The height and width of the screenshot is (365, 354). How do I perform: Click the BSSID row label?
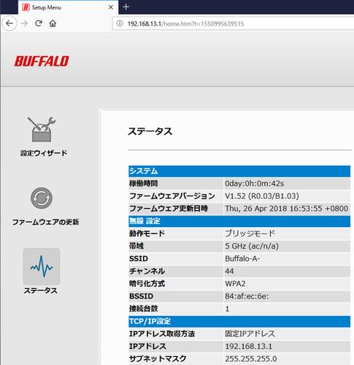pos(141,296)
